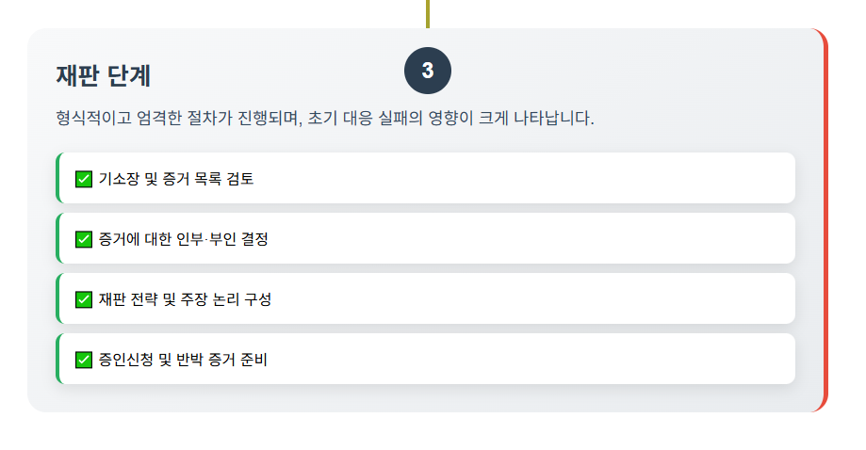Toggle the checkbox for 증거에 대한 인부·부인 결정
Viewport: 866px width, 450px height.
pos(84,239)
